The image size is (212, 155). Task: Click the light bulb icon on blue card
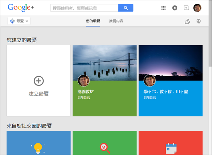pos(38,148)
